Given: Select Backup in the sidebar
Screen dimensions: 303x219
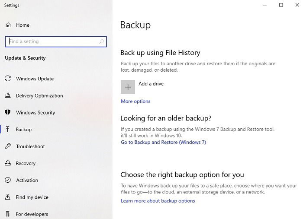Looking at the screenshot, I should (x=23, y=130).
